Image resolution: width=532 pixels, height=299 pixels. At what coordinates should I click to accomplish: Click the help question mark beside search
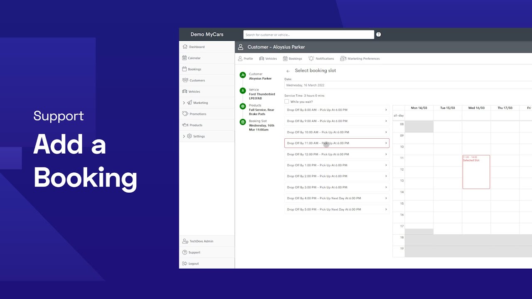(379, 34)
